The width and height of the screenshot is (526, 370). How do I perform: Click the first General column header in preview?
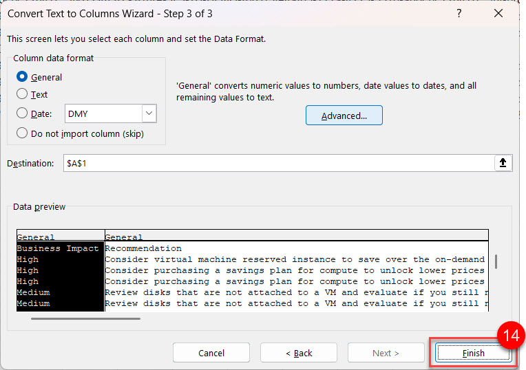click(36, 237)
